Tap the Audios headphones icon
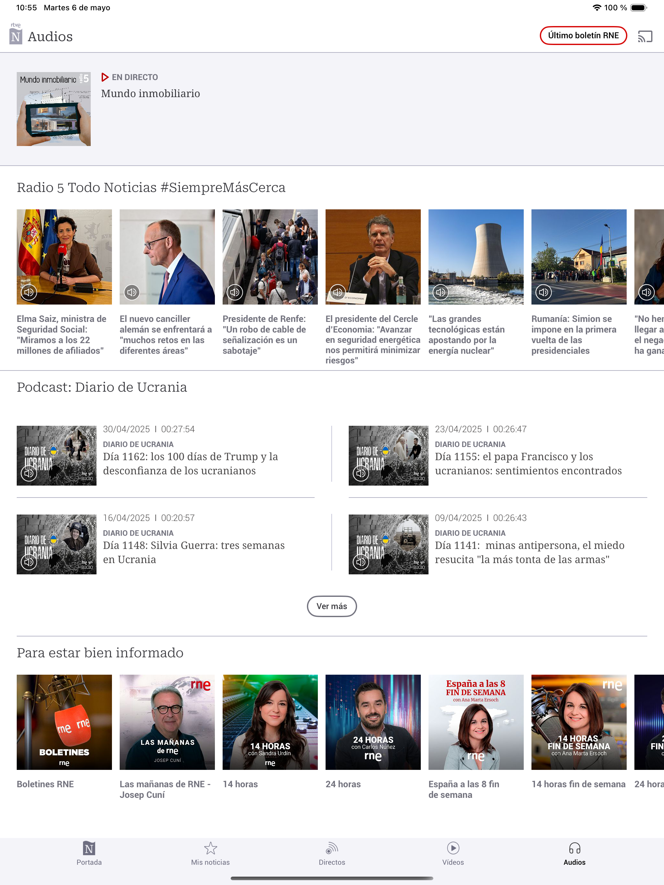The image size is (664, 885). pos(574,848)
